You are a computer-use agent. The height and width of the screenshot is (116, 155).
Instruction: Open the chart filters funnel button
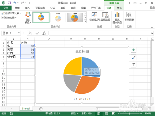pos(134,65)
